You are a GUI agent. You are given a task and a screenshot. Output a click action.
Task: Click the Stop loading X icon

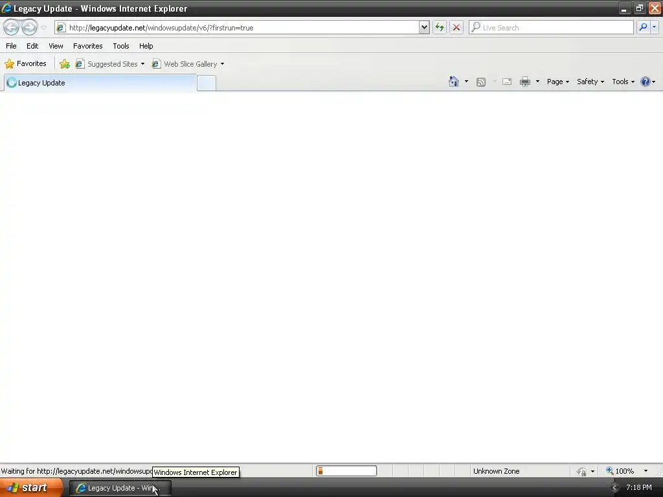coord(456,27)
